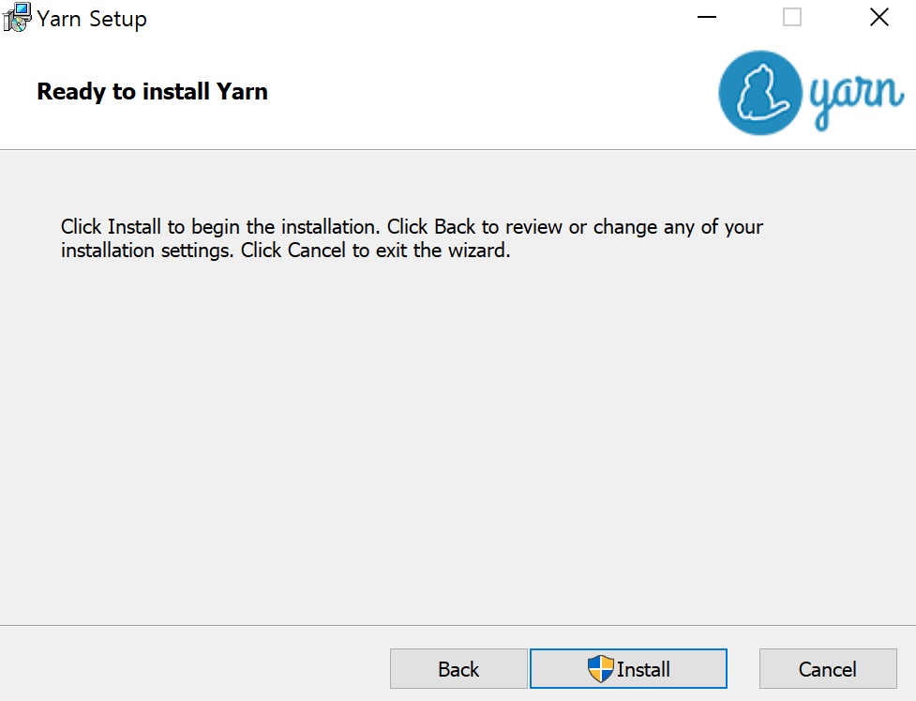The image size is (916, 701).
Task: Click the Yarn Setup title bar text
Action: coord(91,17)
